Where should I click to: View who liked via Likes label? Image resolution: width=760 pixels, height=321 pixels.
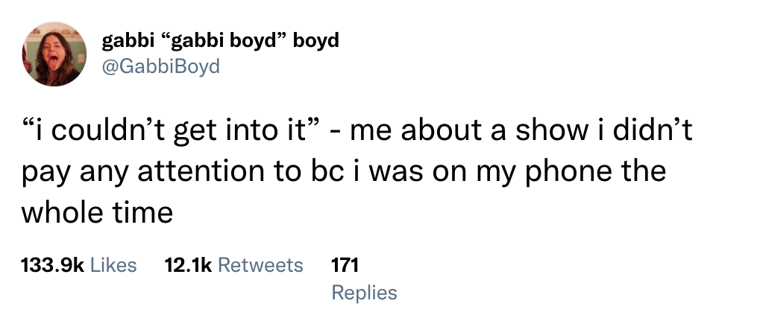tap(114, 265)
